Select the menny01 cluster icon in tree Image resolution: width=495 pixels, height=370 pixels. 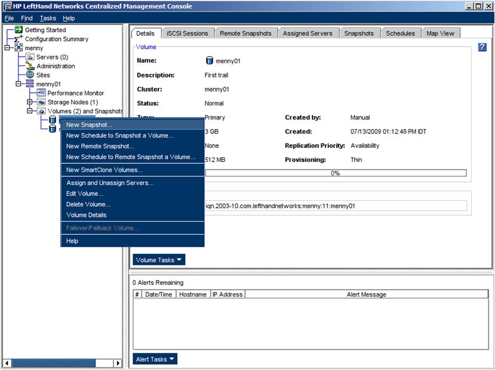coord(30,84)
